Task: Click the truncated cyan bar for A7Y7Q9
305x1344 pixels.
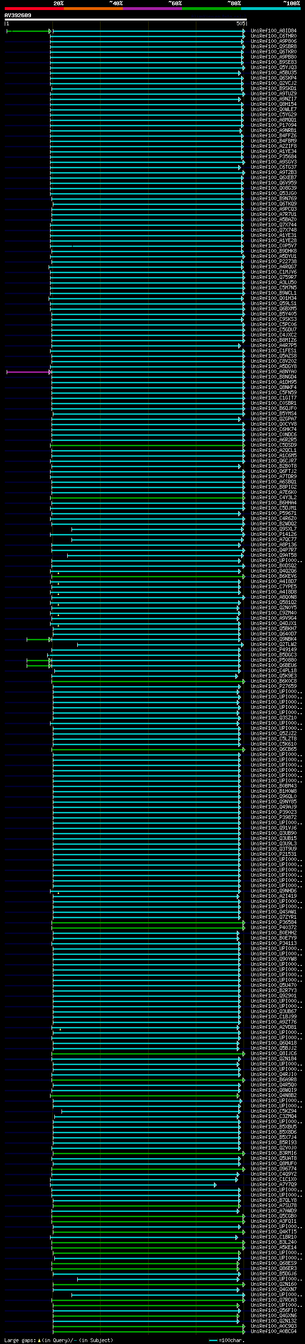Action: (x=133, y=1185)
